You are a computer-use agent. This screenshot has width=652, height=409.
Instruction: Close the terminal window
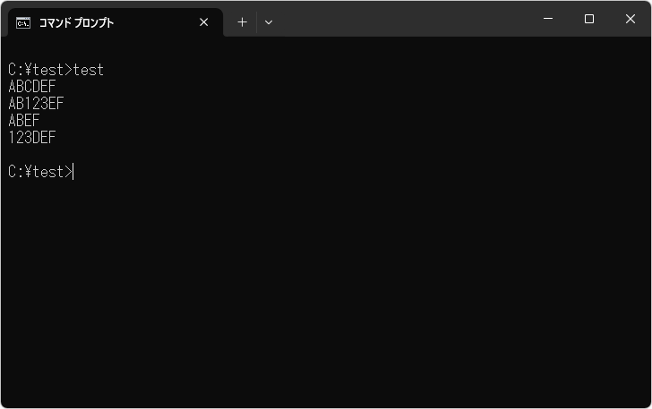[x=630, y=19]
